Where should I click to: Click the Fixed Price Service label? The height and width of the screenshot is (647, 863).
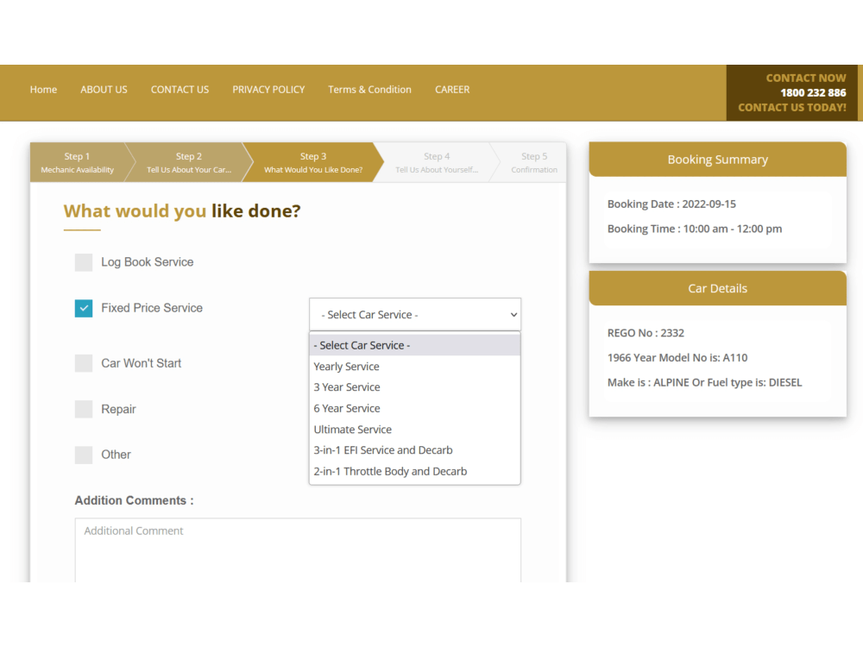152,308
